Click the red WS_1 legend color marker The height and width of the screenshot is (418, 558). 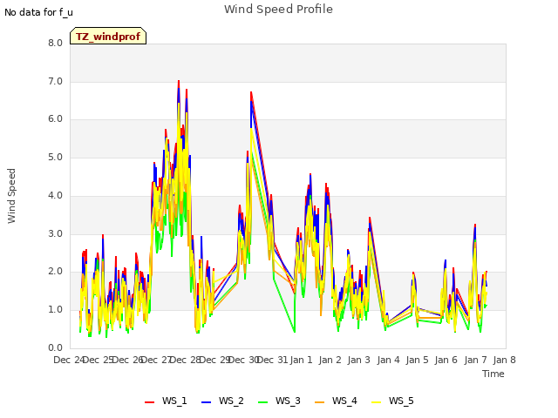coord(149,402)
